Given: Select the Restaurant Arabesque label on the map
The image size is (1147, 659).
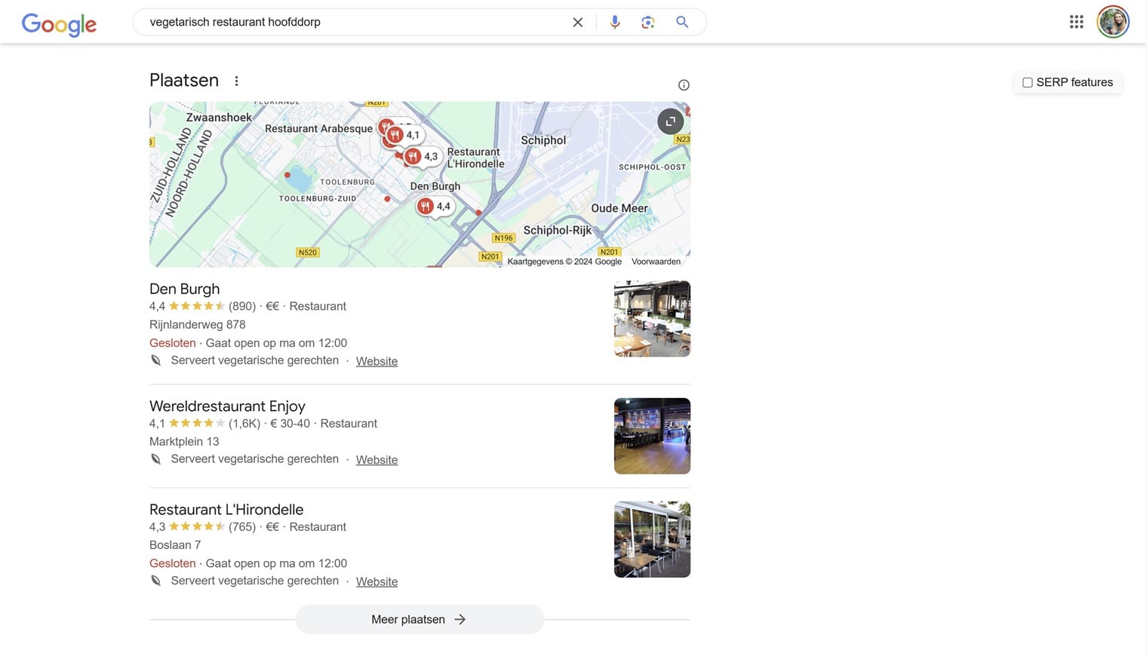Looking at the screenshot, I should [x=318, y=129].
